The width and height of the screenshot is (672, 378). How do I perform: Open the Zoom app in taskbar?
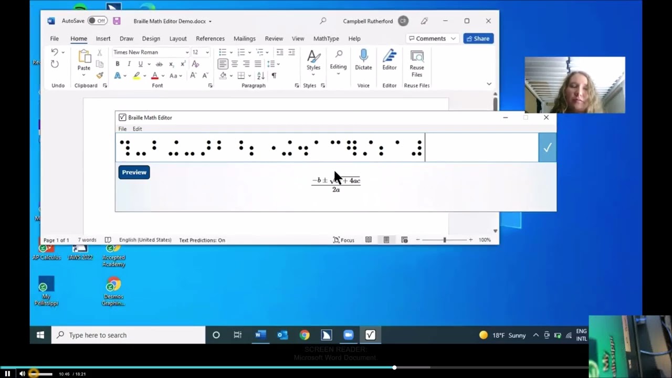coord(348,335)
